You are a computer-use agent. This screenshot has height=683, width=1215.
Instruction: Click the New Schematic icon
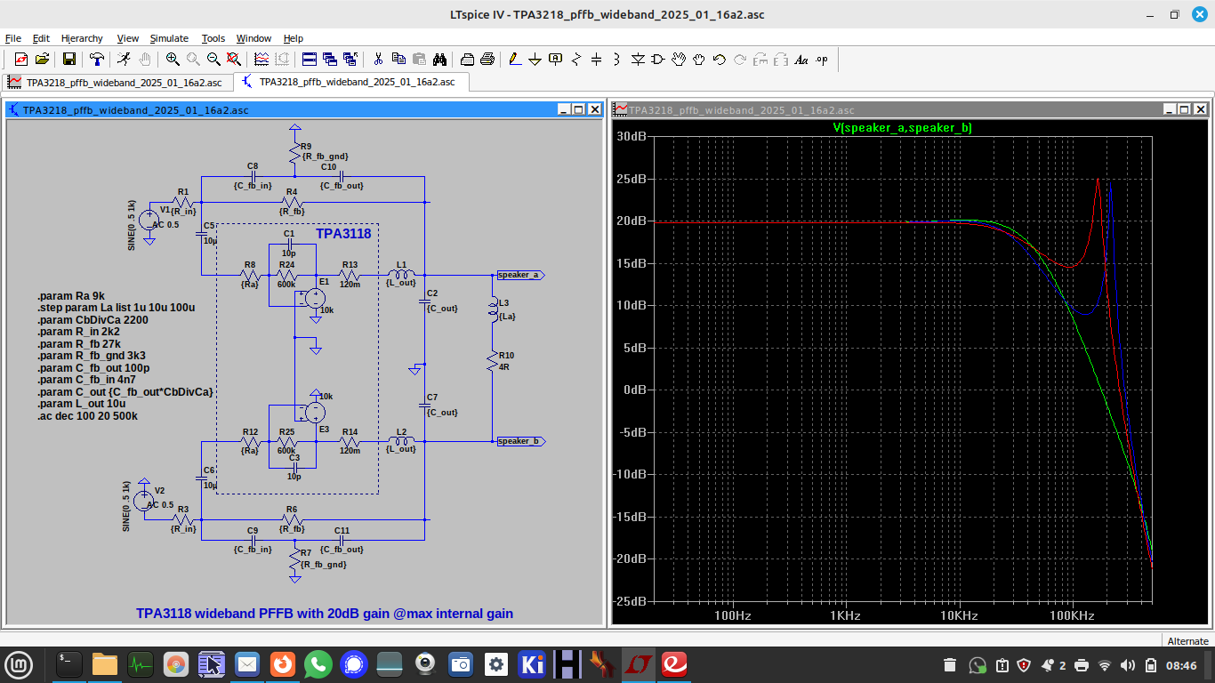(x=21, y=60)
